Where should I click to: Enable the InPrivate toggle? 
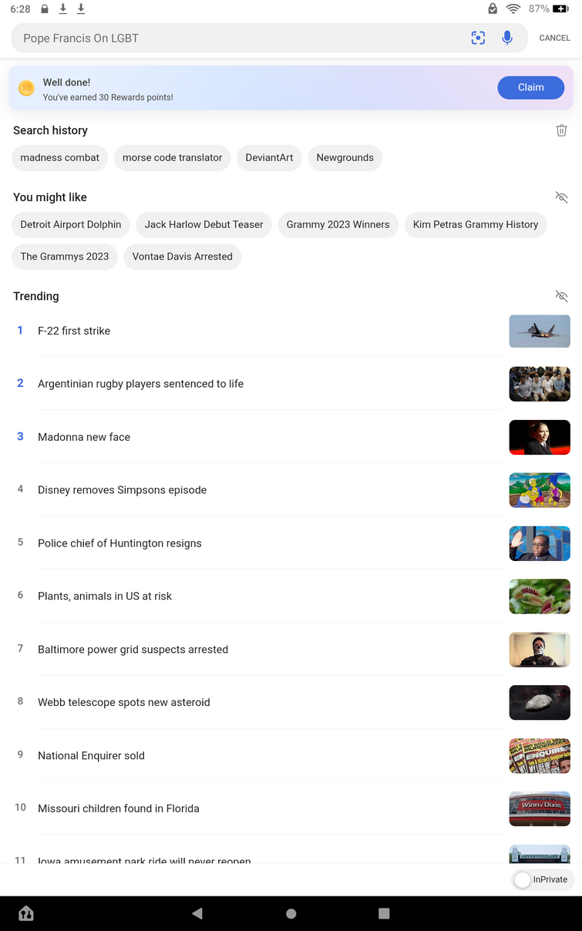click(x=523, y=879)
